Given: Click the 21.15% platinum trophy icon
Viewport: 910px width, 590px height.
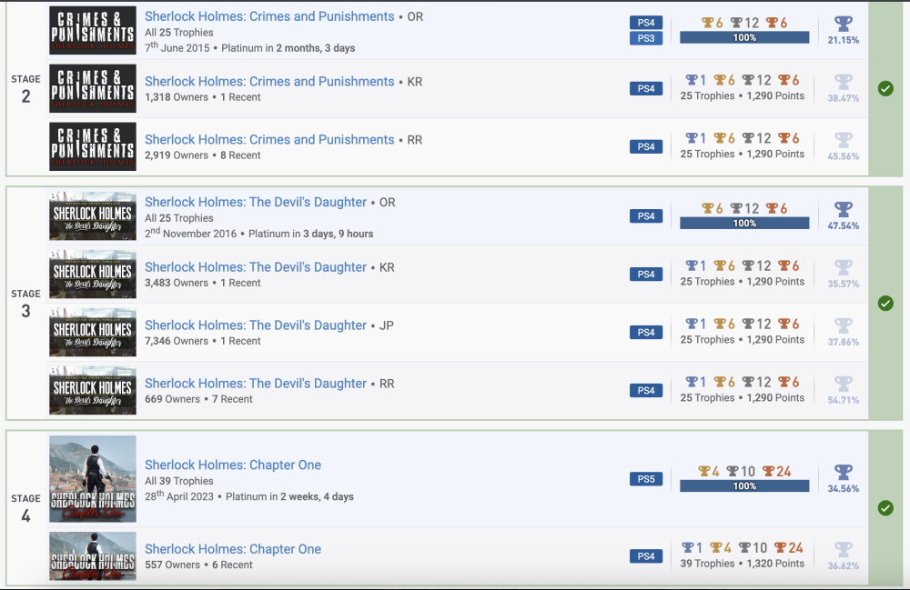Looking at the screenshot, I should click(x=844, y=25).
